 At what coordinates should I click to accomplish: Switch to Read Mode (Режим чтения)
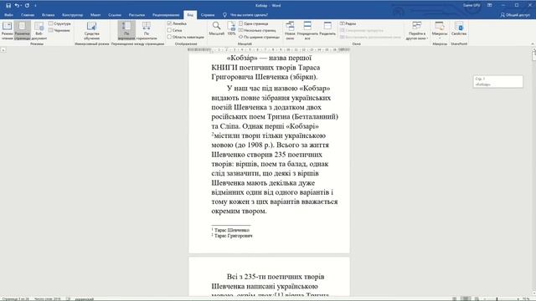pos(8,30)
